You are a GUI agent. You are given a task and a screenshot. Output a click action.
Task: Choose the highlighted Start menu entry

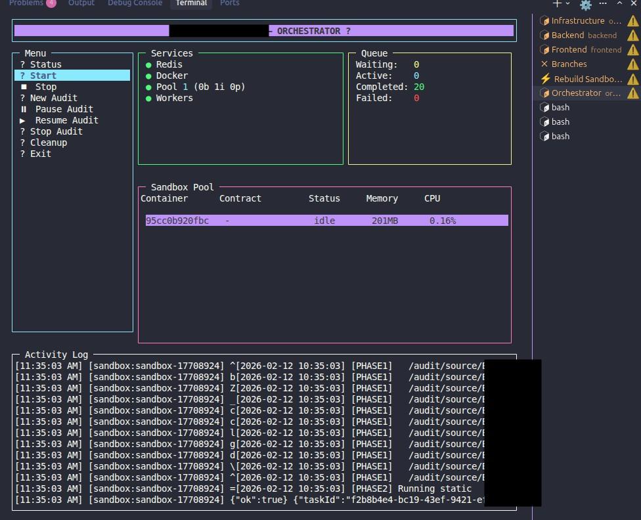coord(72,76)
